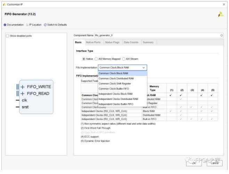Viewport: 229px width, 174px height.
Task: Select the Native interface radio button
Action: coord(84,59)
